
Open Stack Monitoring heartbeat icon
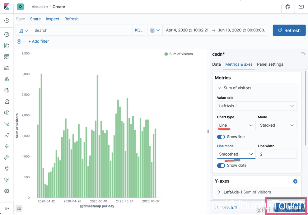coord(7,180)
